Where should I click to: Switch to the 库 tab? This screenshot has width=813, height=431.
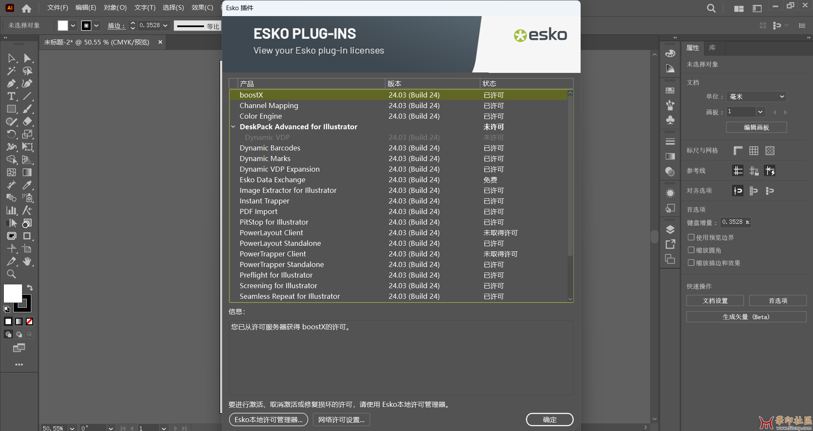pyautogui.click(x=712, y=48)
